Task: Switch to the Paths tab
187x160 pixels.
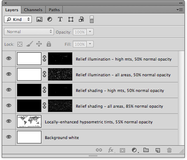Action: point(54,10)
